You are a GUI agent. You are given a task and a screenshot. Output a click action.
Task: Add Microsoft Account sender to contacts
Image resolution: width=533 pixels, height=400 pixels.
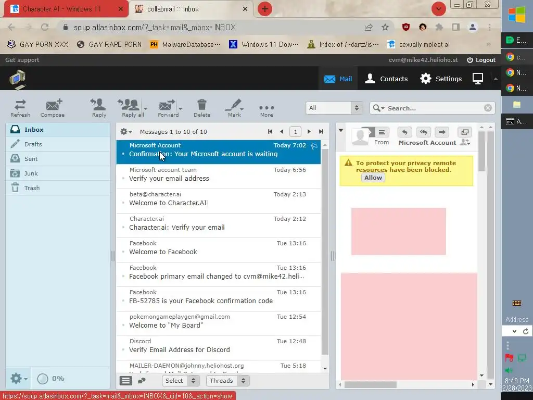click(x=465, y=143)
